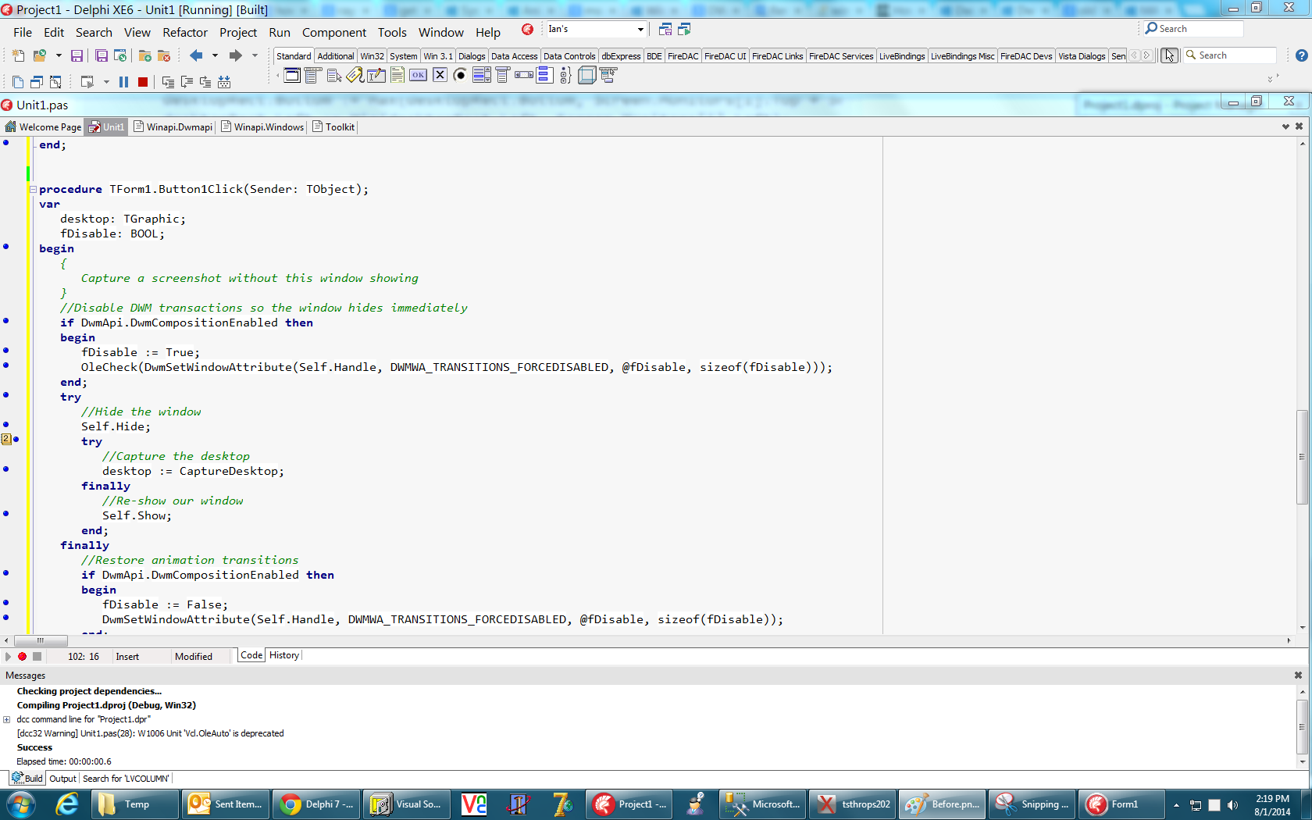The image size is (1312, 820).
Task: Toggle breakpoint on the OleCheck line gutter
Action: (6, 365)
